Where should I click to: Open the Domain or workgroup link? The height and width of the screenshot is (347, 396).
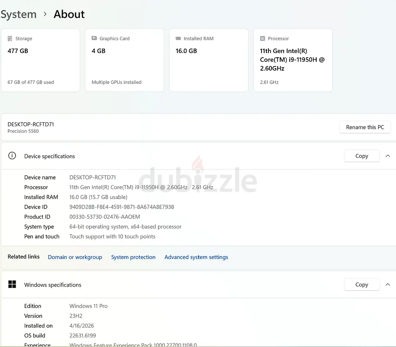pyautogui.click(x=75, y=257)
